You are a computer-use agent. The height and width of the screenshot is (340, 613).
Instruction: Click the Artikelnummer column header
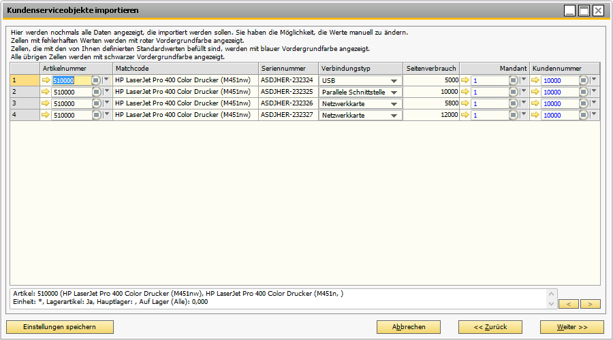pyautogui.click(x=76, y=68)
